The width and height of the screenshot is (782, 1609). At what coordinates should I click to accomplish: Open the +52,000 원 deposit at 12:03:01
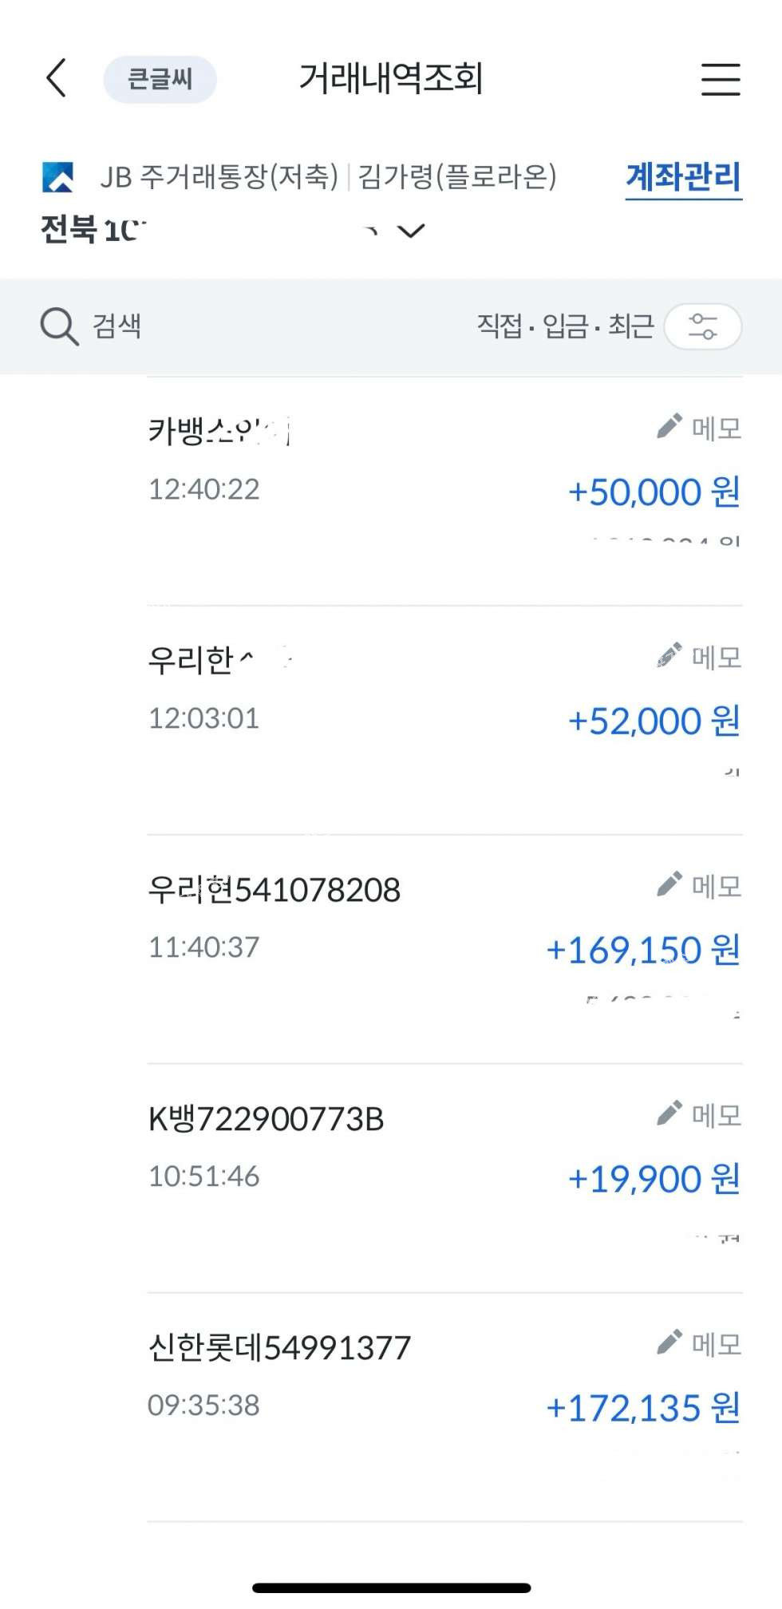click(x=654, y=721)
